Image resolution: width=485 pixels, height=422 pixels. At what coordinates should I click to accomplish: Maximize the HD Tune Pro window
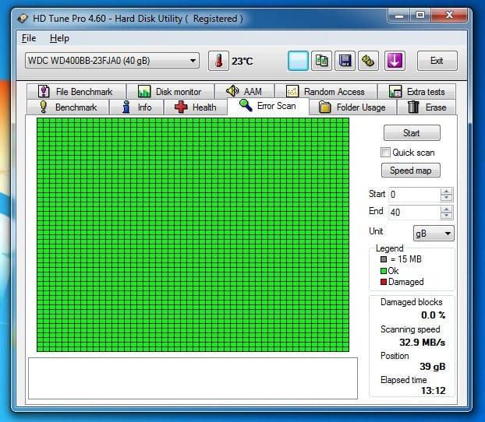click(x=420, y=15)
